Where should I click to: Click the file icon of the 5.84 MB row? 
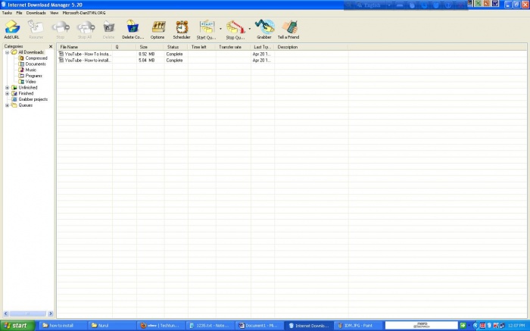point(61,60)
